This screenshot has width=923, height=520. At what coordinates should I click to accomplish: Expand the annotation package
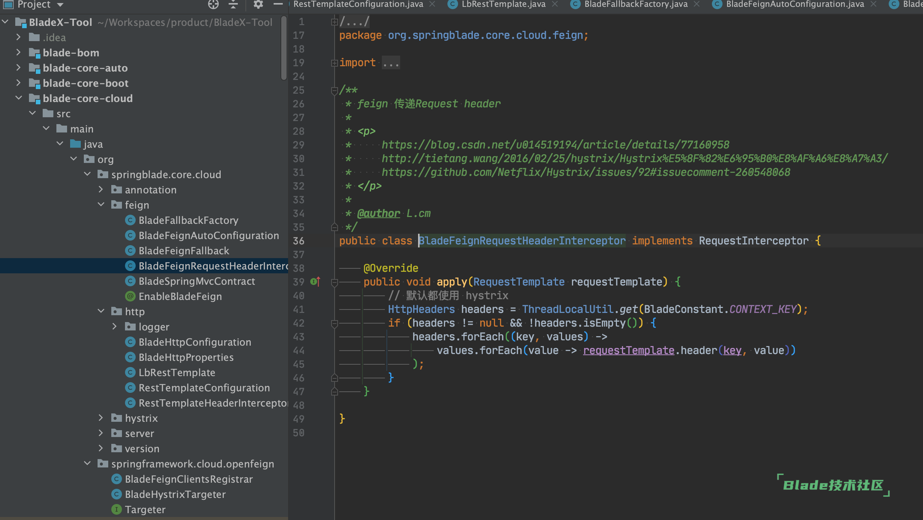click(x=101, y=190)
